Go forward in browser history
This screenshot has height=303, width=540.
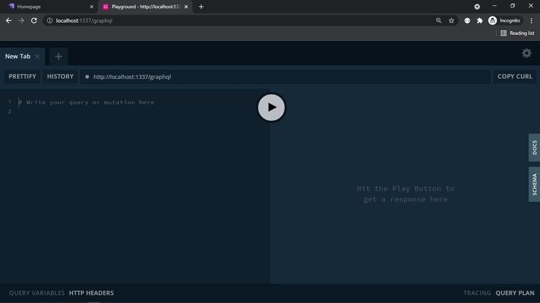[x=22, y=21]
